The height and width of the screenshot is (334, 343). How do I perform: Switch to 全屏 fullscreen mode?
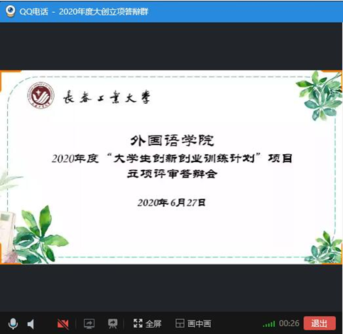[x=153, y=323]
